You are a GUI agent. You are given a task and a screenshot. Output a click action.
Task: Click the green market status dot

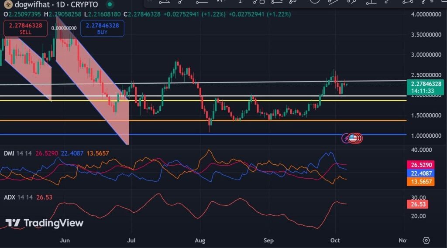click(x=110, y=4)
